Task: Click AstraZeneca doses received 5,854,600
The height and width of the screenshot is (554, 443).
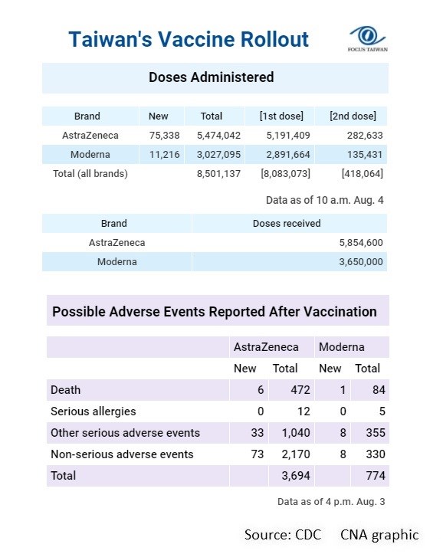Action: tap(361, 243)
